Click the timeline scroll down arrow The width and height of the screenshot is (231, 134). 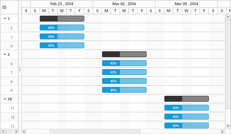tap(228, 126)
